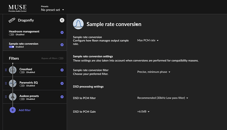Disable the Sample rate conversion toggle
Image resolution: width=227 pixels, height=130 pixels.
(x=12, y=47)
